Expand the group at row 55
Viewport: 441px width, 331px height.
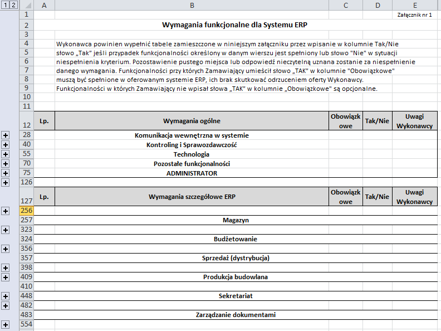click(x=6, y=154)
